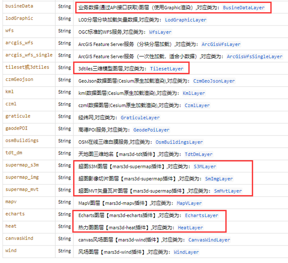Open the TilesetLayer class link
This screenshot has height=263, width=288.
tap(167, 69)
